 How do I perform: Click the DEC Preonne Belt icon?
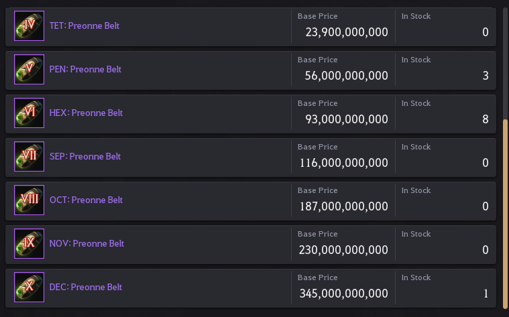point(30,287)
